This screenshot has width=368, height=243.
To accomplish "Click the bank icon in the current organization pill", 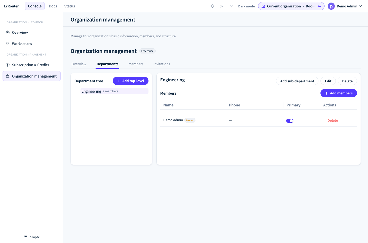I will 263,6.
